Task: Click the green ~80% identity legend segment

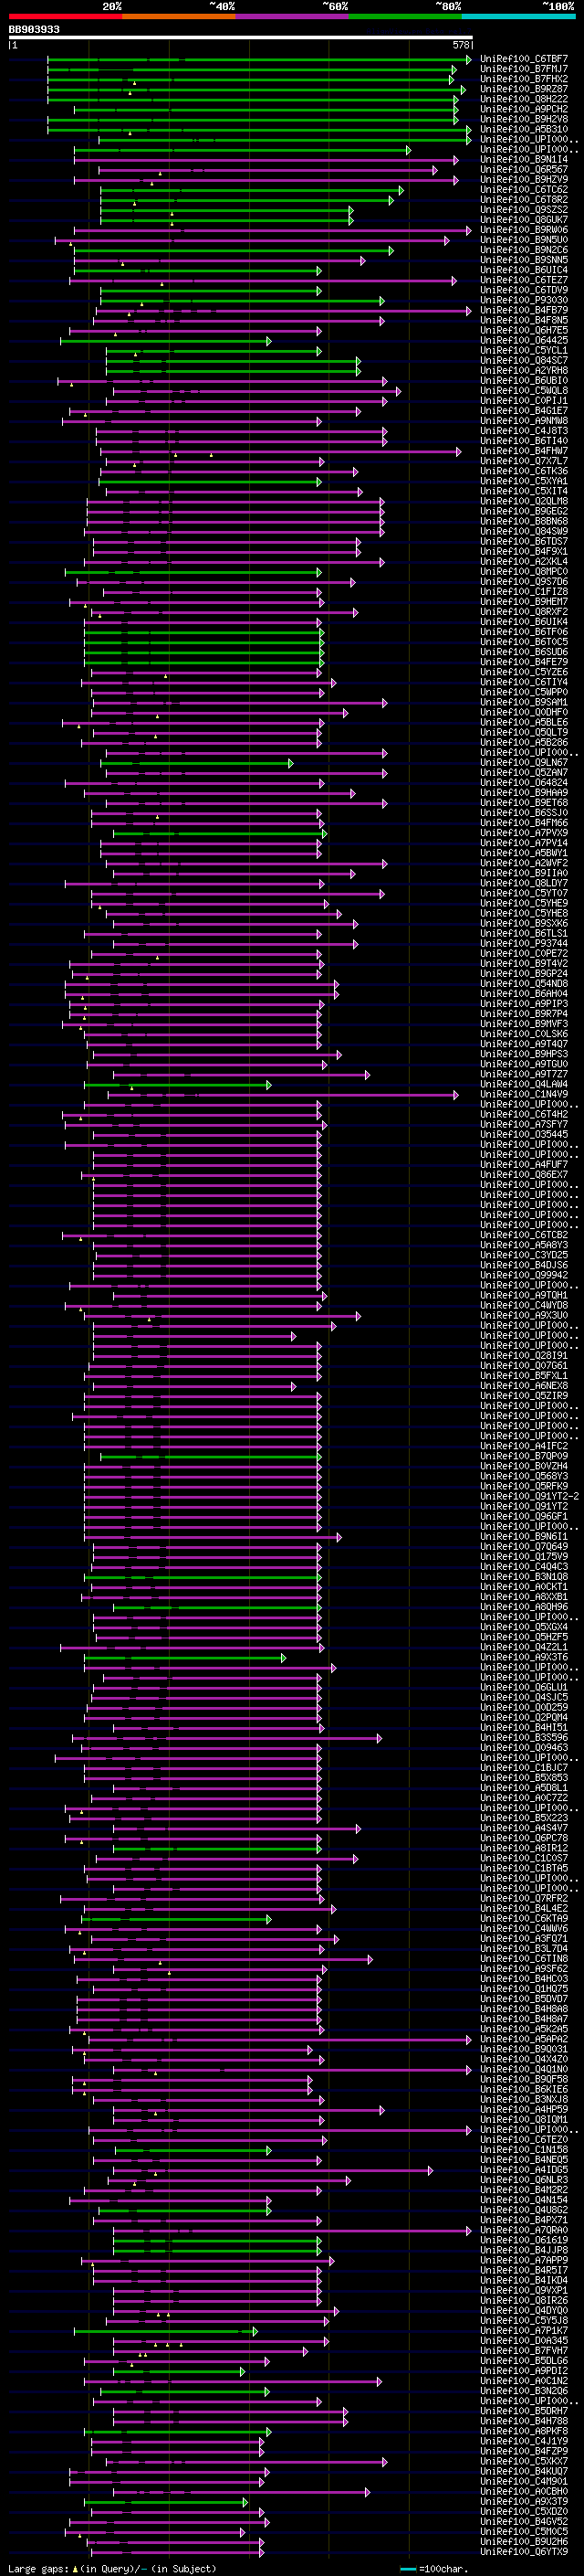Action: [405, 16]
